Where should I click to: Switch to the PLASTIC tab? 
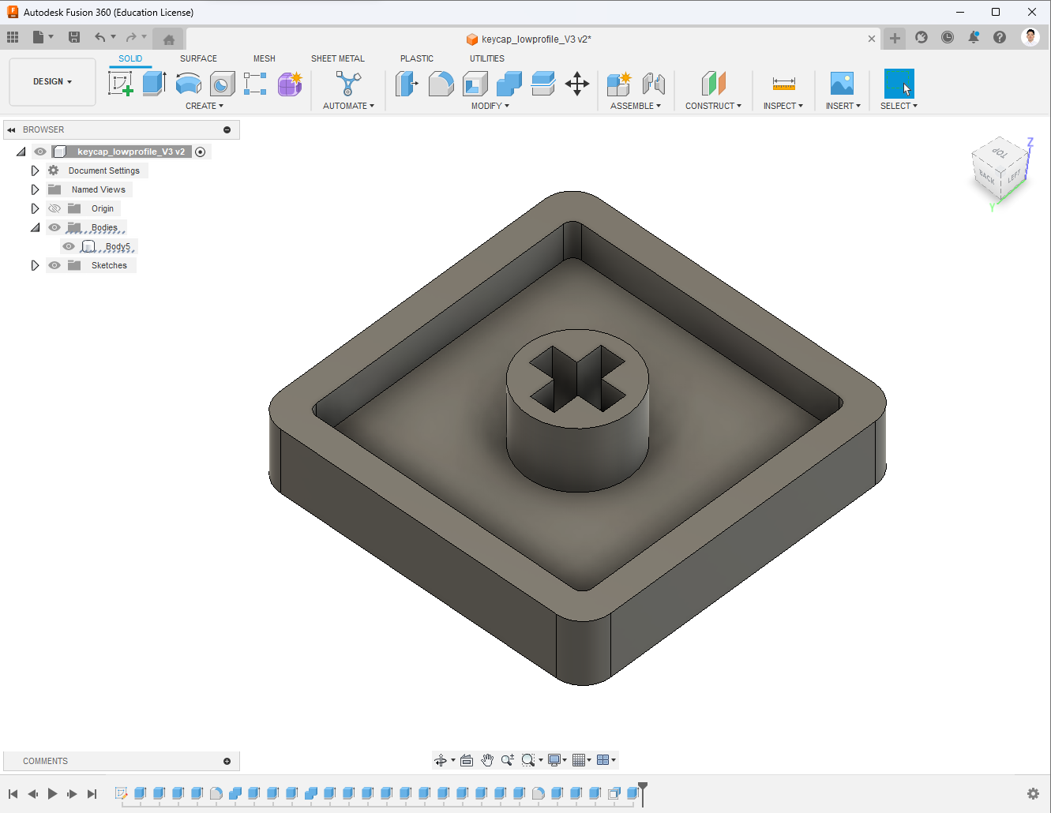(417, 58)
